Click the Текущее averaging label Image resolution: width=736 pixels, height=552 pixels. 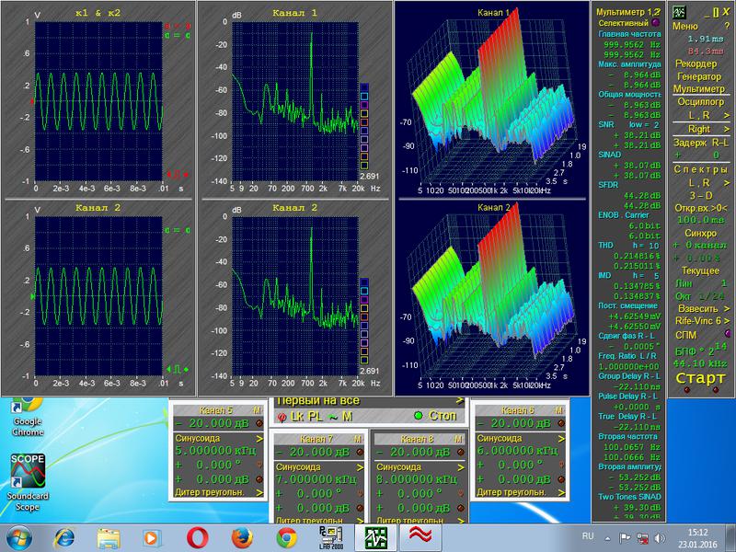(x=700, y=270)
